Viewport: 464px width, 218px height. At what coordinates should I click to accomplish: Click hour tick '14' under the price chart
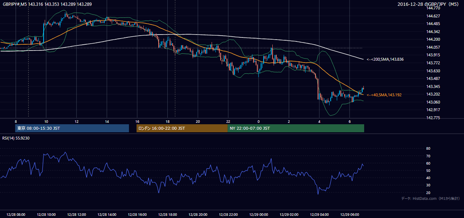pos(107,121)
